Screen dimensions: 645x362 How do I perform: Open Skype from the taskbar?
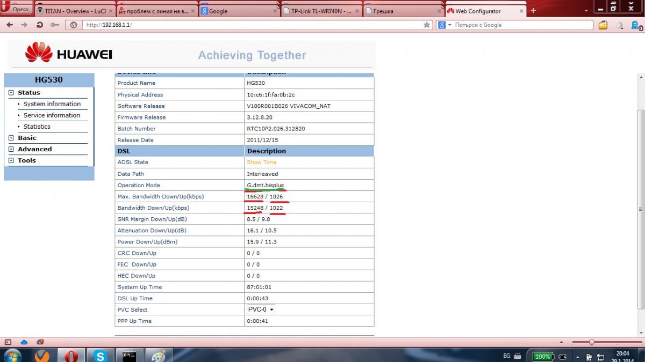(100, 356)
